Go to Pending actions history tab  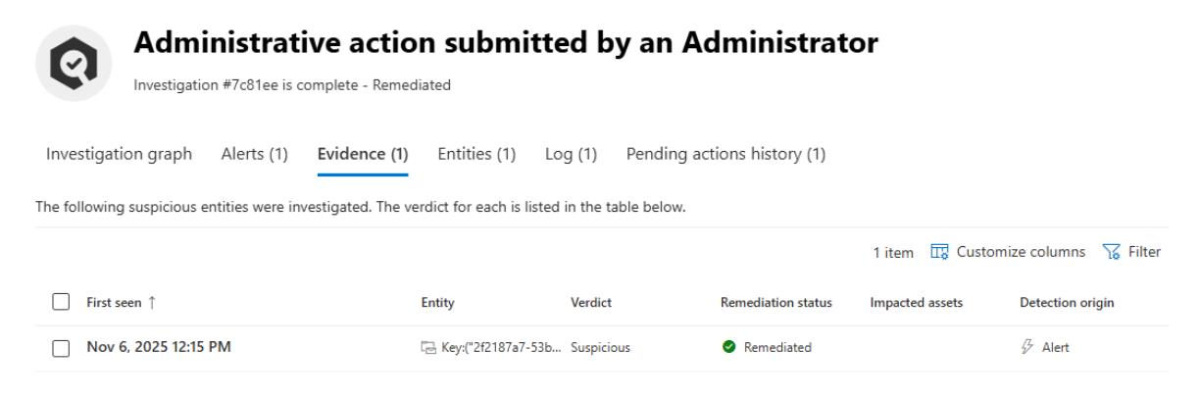point(732,154)
